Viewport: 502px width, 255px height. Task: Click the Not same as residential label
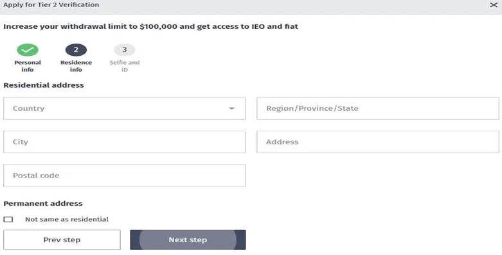[67, 220]
